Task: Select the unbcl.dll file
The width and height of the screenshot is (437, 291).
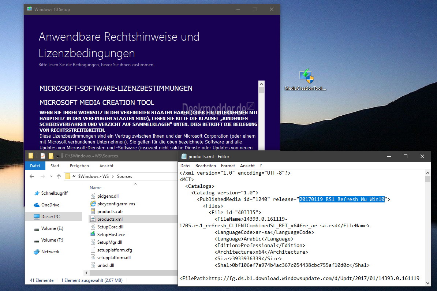Action: point(106,265)
